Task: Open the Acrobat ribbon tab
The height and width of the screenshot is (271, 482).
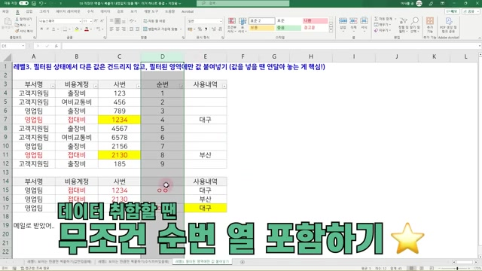Action: point(188,11)
